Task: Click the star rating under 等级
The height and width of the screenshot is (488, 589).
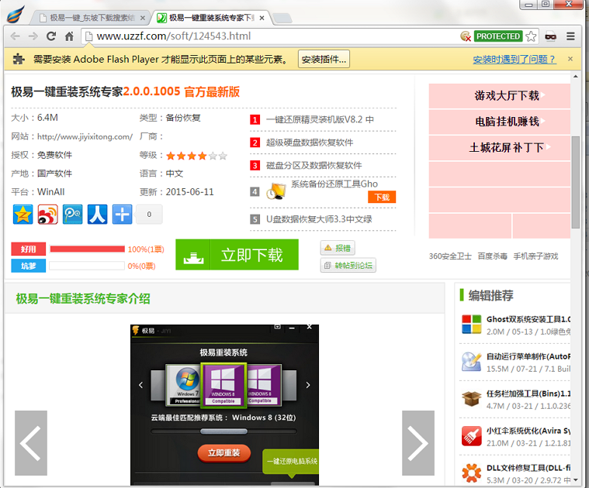Action: click(x=196, y=156)
